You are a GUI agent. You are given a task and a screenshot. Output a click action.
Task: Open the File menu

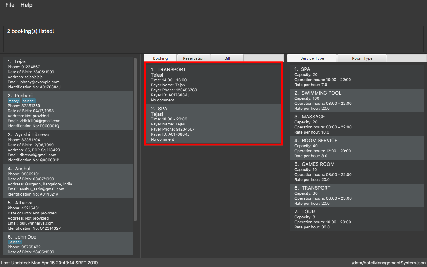click(x=10, y=5)
